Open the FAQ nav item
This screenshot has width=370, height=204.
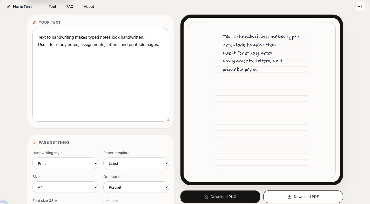click(70, 6)
